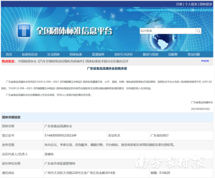Click the 依托单位名称 label
215x178 pixels.
(11, 164)
